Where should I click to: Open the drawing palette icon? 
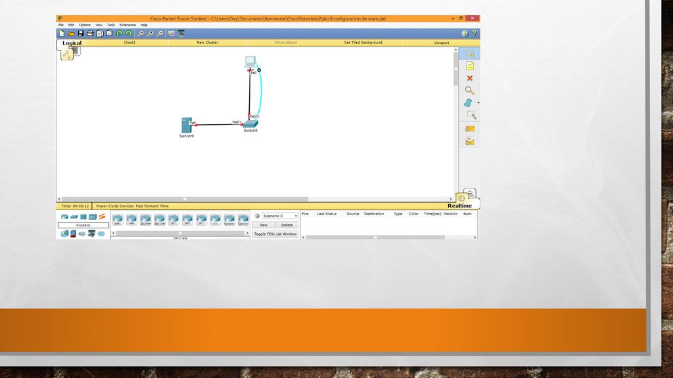(x=172, y=33)
